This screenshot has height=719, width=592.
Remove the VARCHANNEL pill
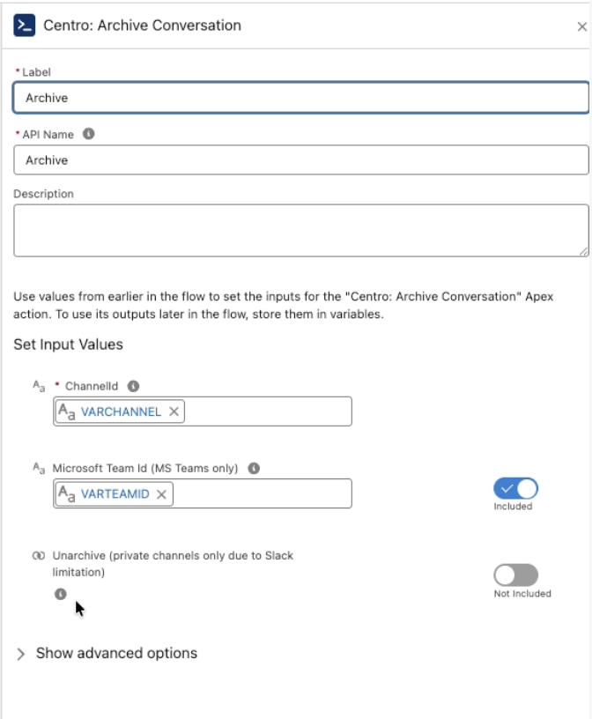[174, 411]
